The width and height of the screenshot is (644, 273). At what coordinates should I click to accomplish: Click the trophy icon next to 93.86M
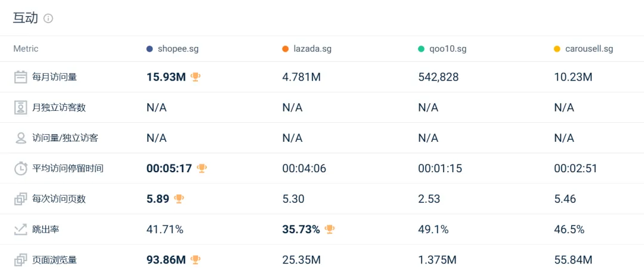196,259
